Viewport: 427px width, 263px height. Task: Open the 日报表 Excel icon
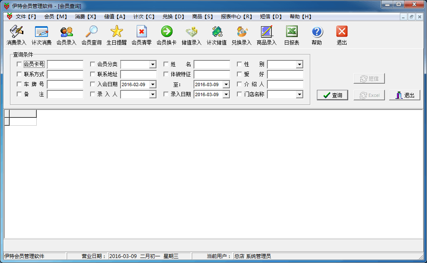[291, 35]
